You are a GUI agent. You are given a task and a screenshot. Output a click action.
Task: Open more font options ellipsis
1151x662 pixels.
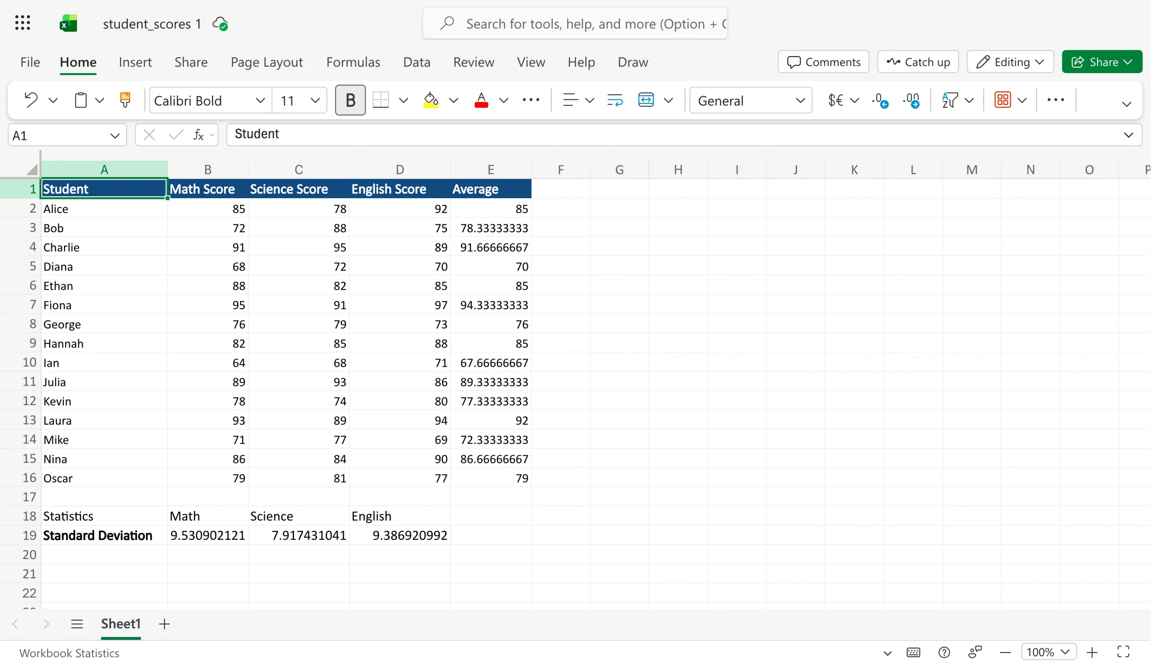(531, 100)
